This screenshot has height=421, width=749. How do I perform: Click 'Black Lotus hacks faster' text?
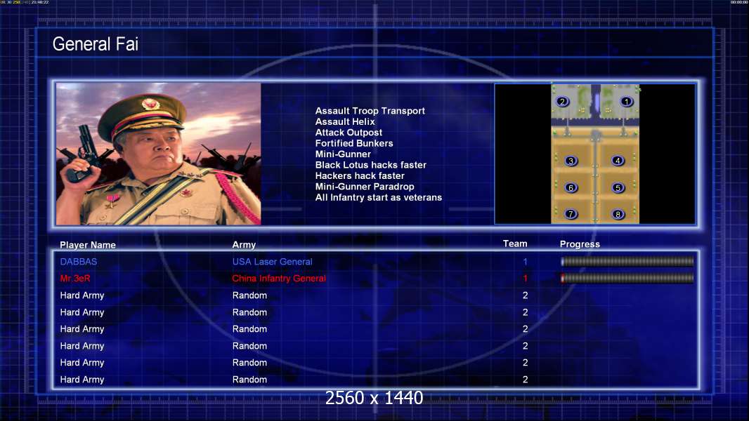pyautogui.click(x=371, y=165)
